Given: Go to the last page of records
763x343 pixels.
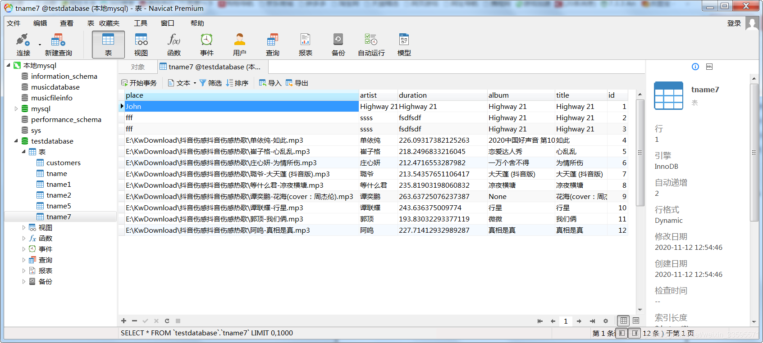Looking at the screenshot, I should coord(592,321).
